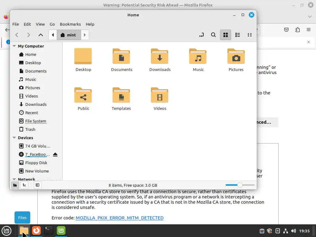Open the View menu

pos(40,24)
